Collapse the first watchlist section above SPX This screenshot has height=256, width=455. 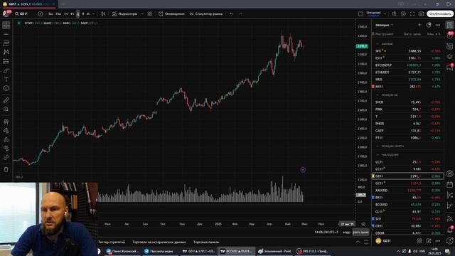(x=378, y=44)
